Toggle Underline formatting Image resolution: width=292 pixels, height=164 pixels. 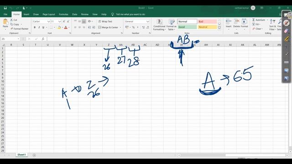(43, 27)
